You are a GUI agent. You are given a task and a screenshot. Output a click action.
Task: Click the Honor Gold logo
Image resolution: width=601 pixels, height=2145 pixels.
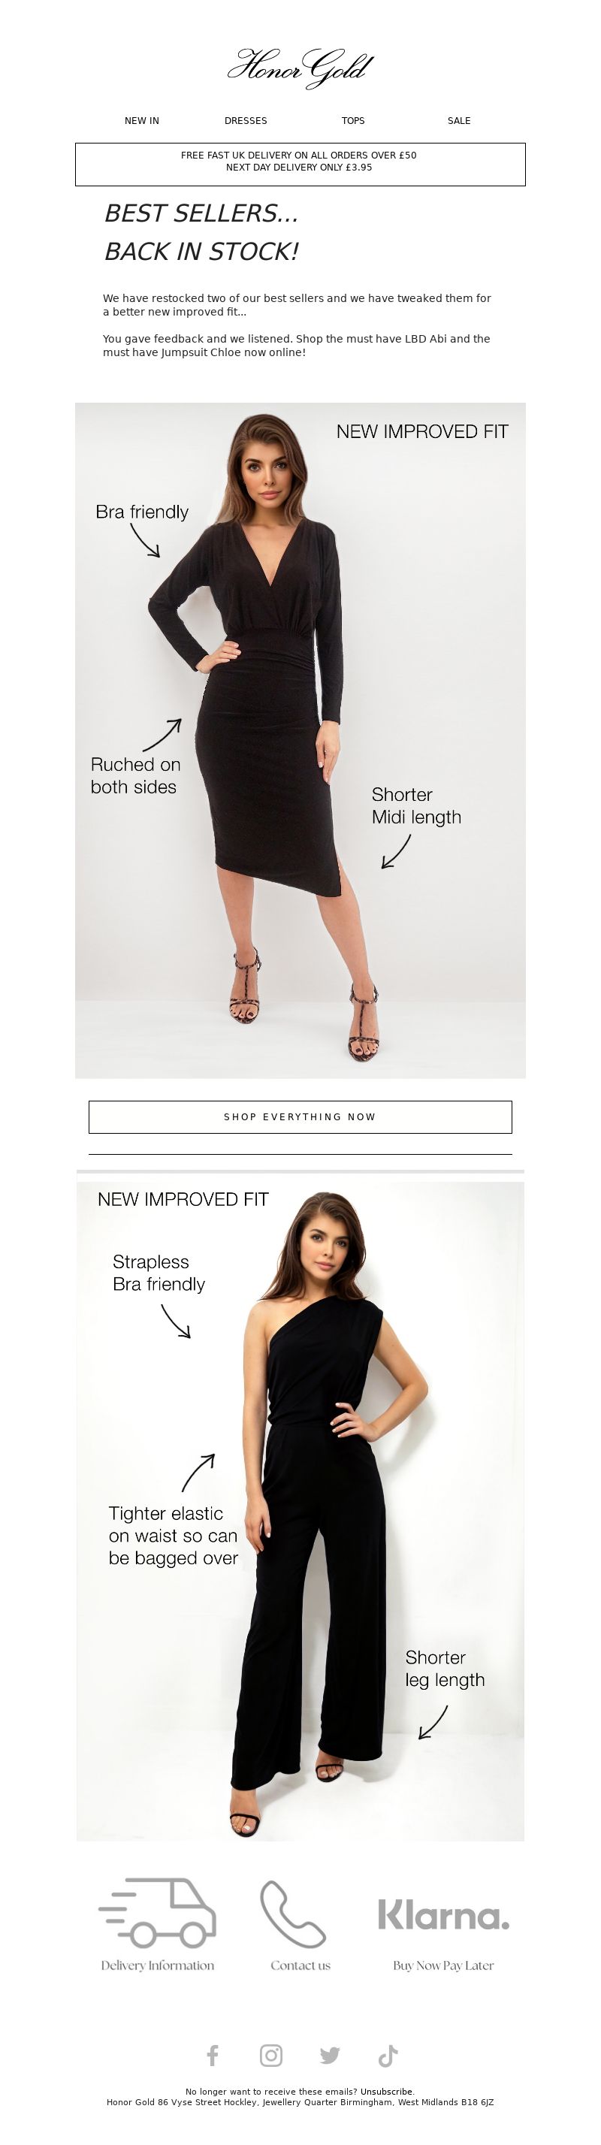300,68
